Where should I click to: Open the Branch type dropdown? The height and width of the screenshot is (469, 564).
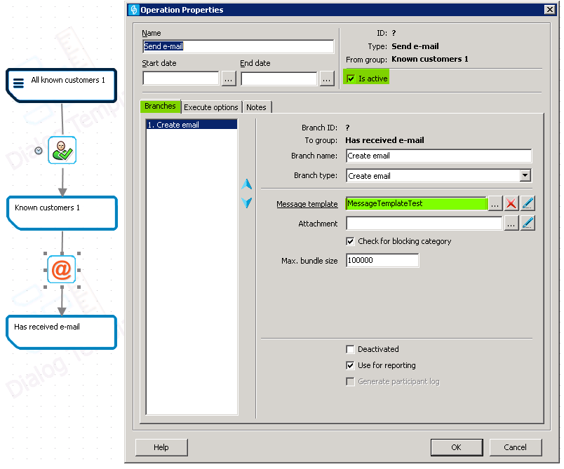pos(525,176)
